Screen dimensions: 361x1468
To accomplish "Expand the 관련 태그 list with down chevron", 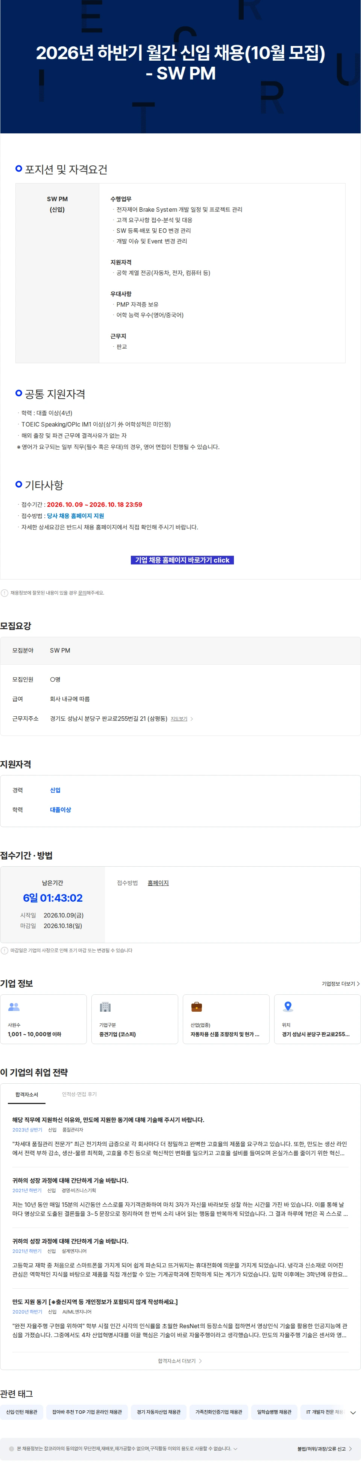I will [x=353, y=1413].
